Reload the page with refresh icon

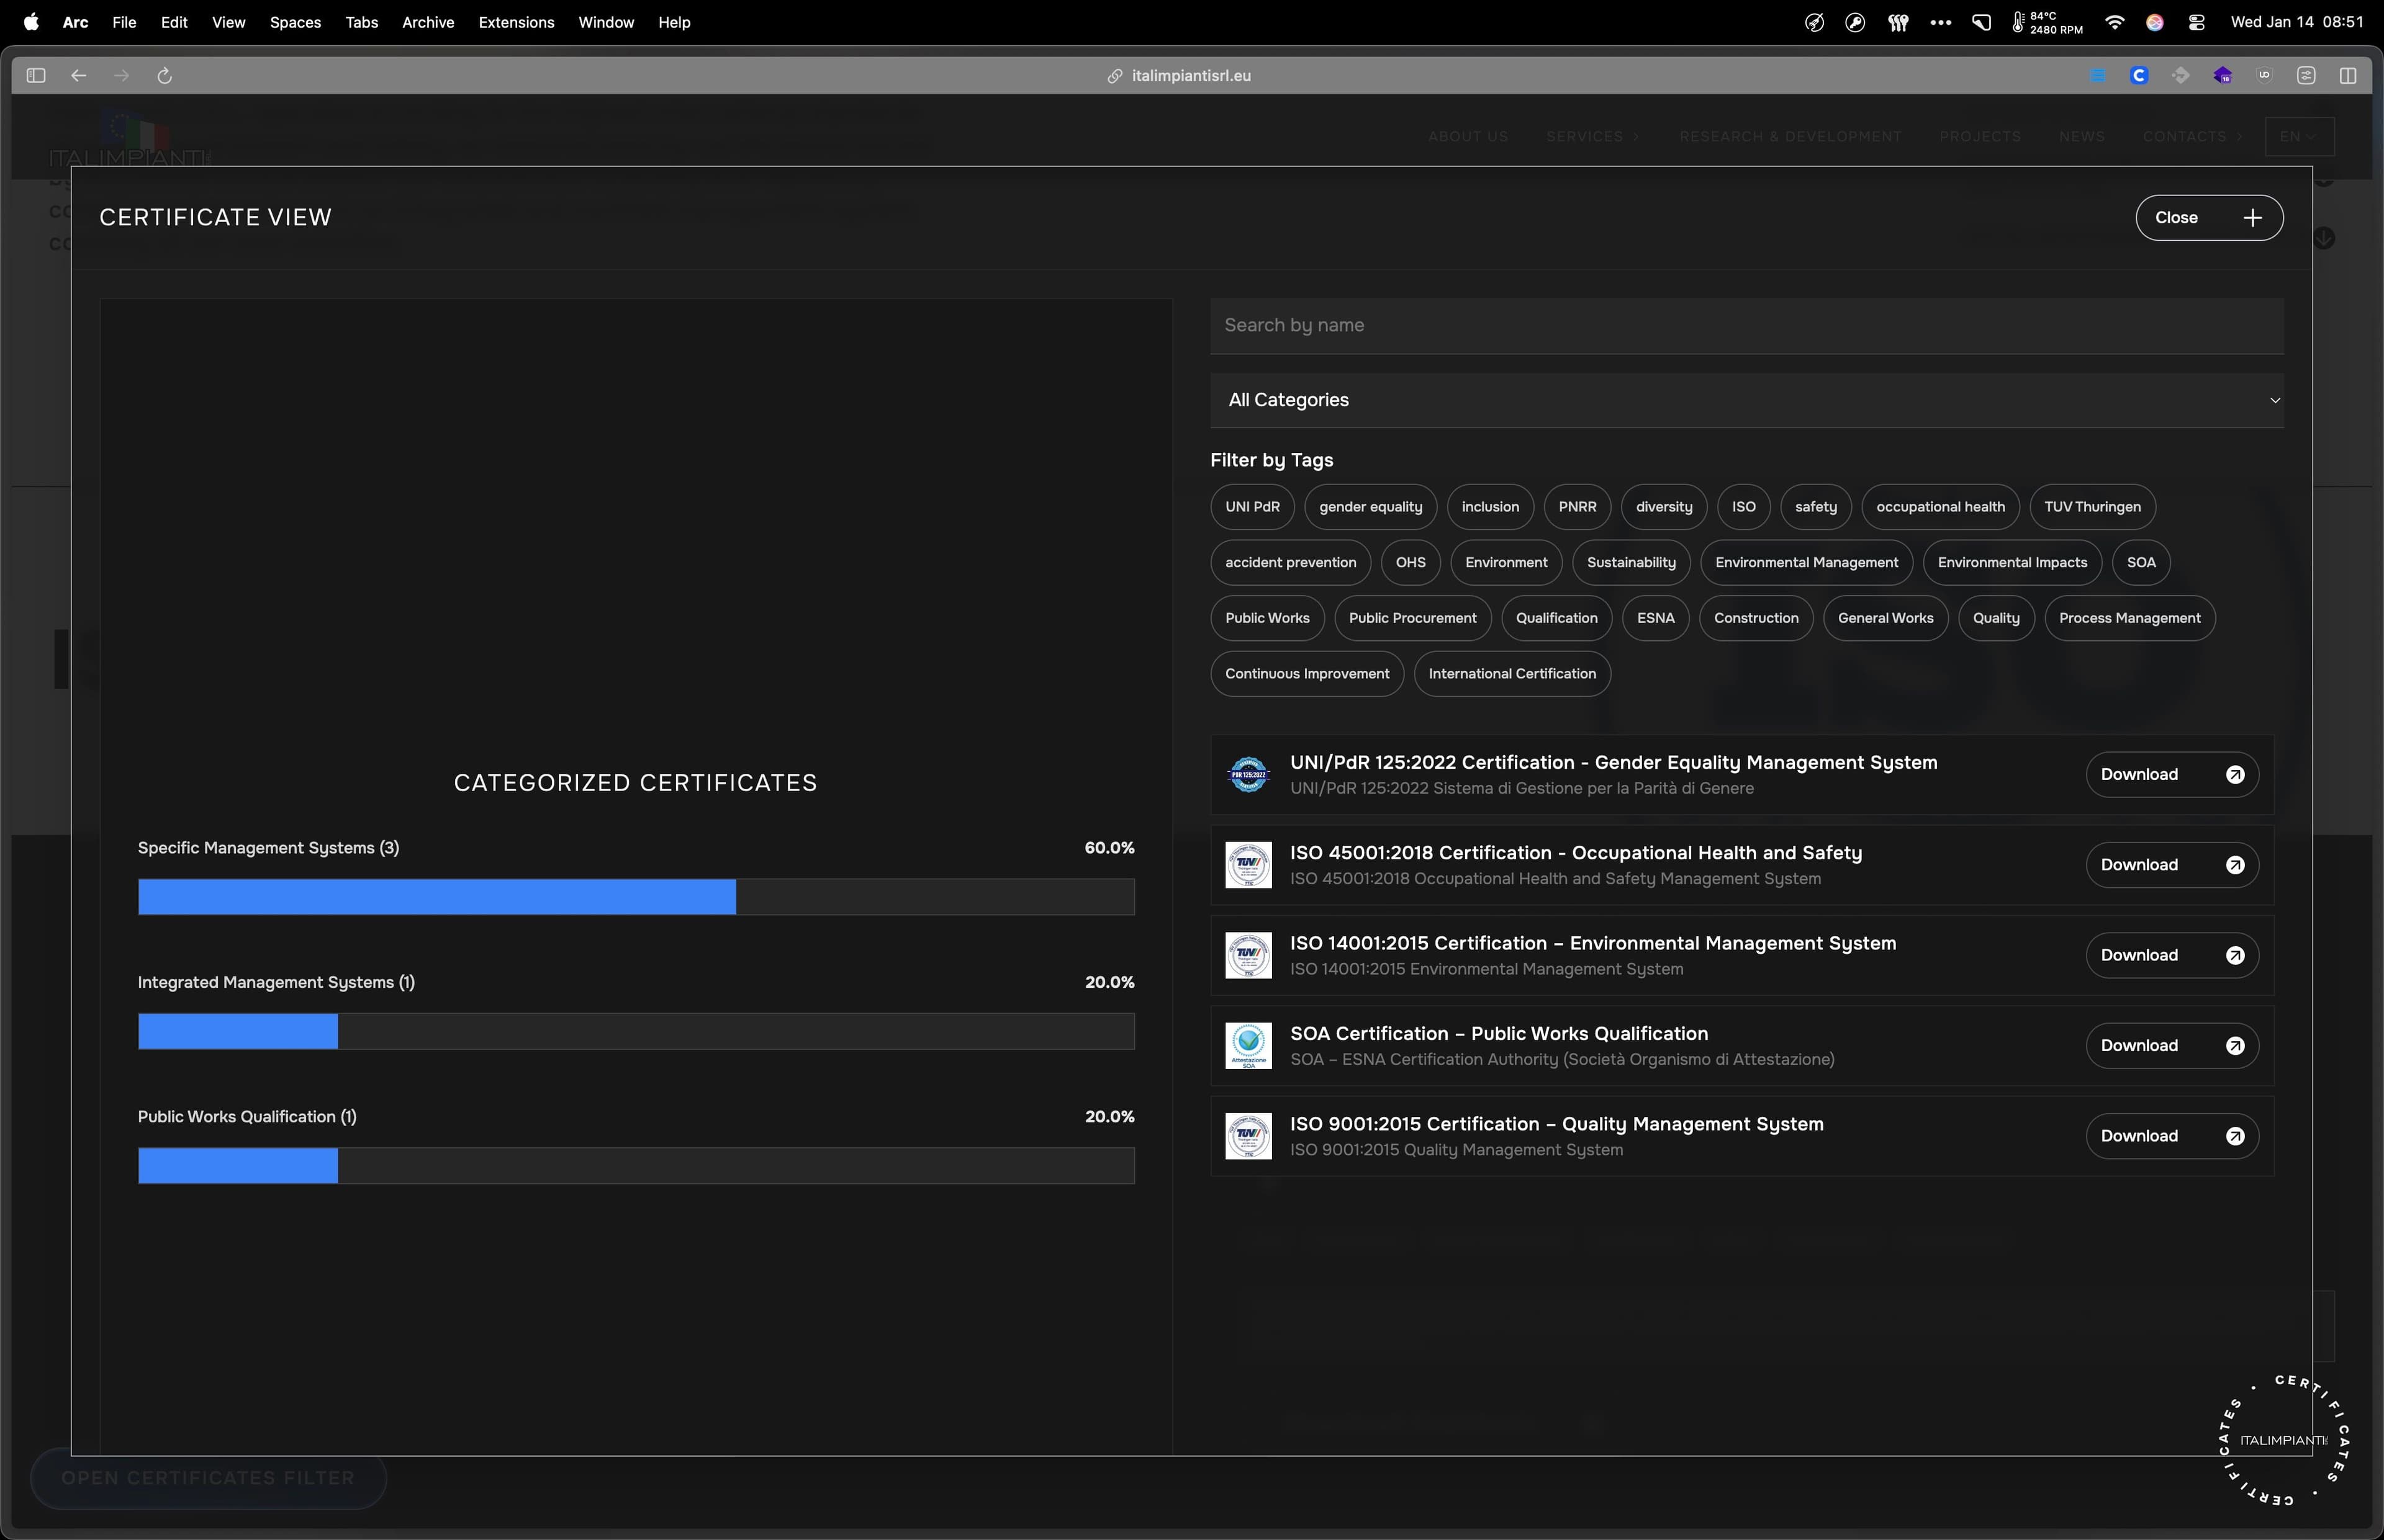click(x=165, y=76)
